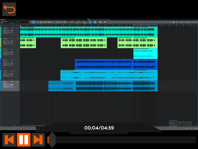Click the Synths track type icon
This screenshot has height=149, width=198.
point(18,28)
